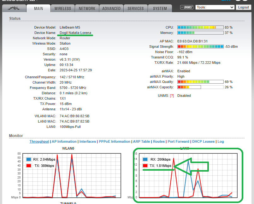Select the Throughput monitor link
The width and height of the screenshot is (254, 204).
[39, 141]
